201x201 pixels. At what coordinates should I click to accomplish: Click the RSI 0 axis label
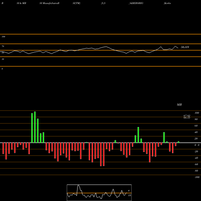2,69
